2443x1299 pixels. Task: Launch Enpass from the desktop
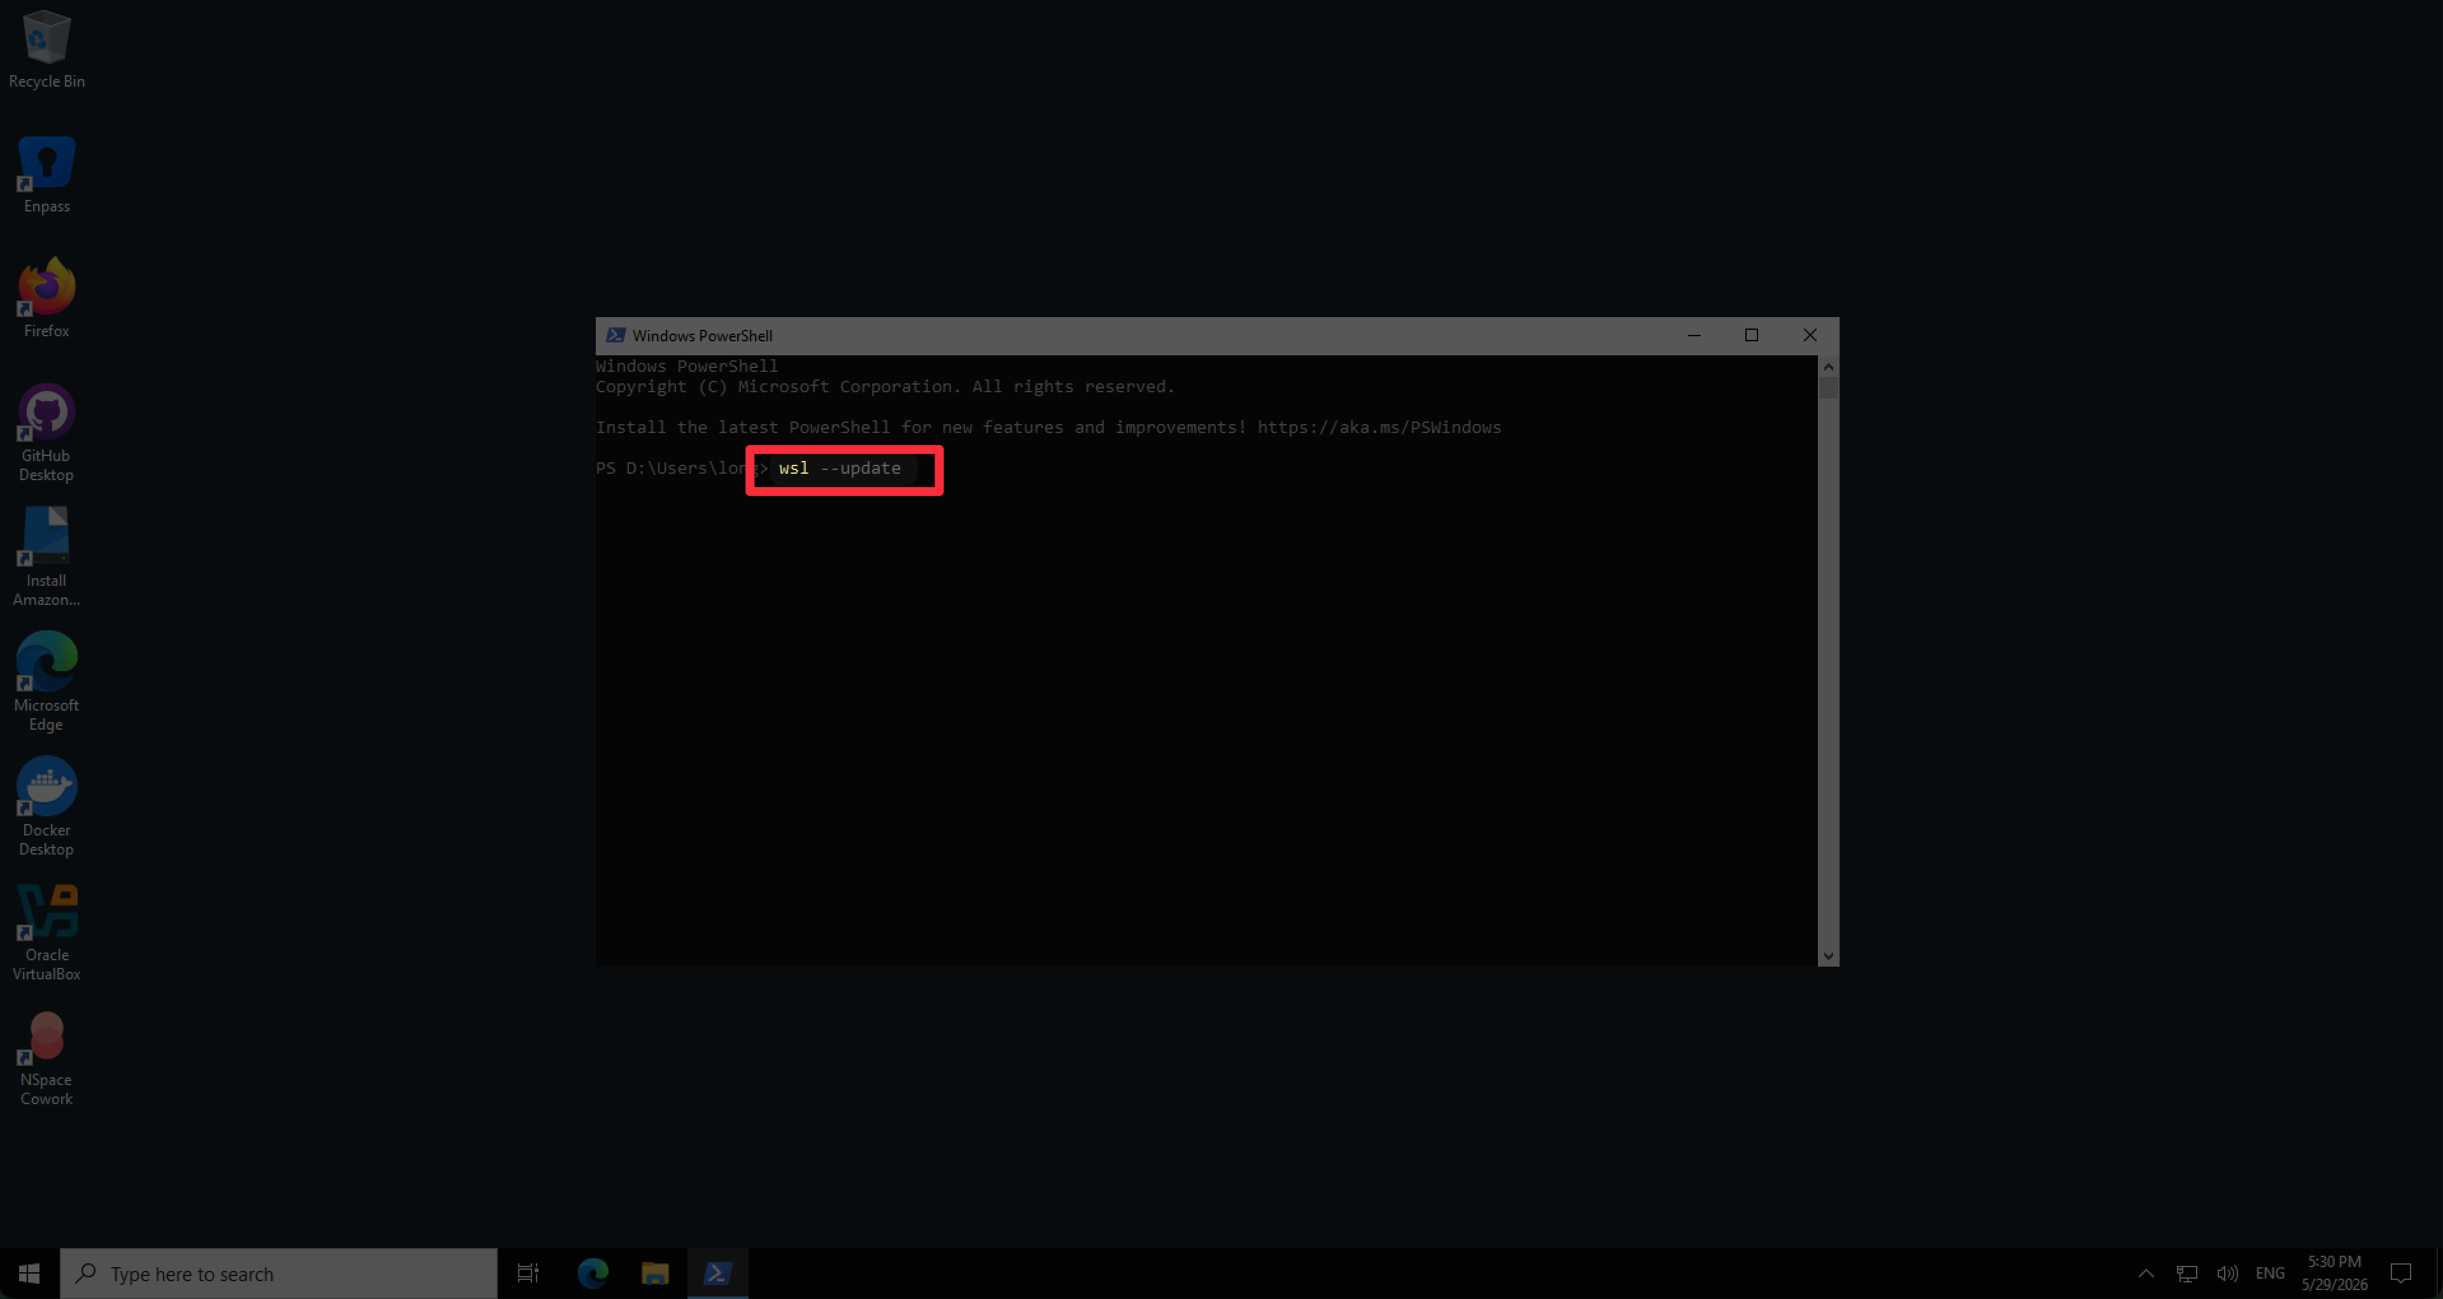(x=46, y=176)
